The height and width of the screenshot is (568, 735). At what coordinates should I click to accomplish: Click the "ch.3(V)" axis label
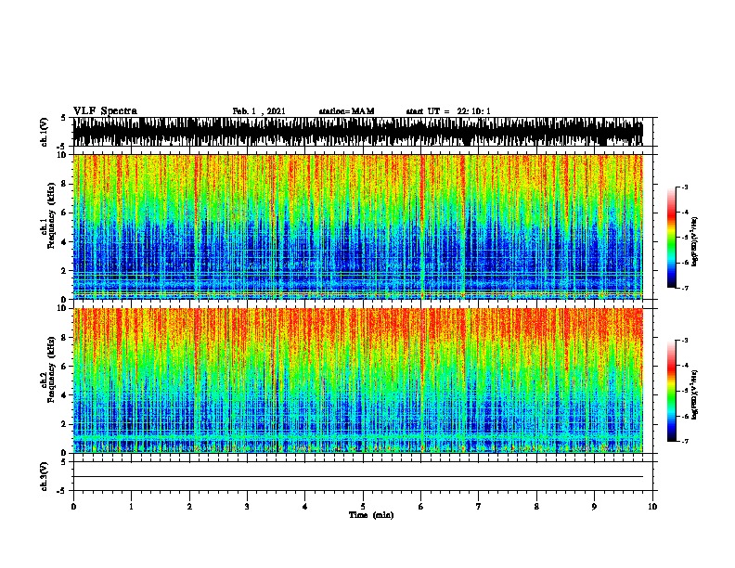45,477
